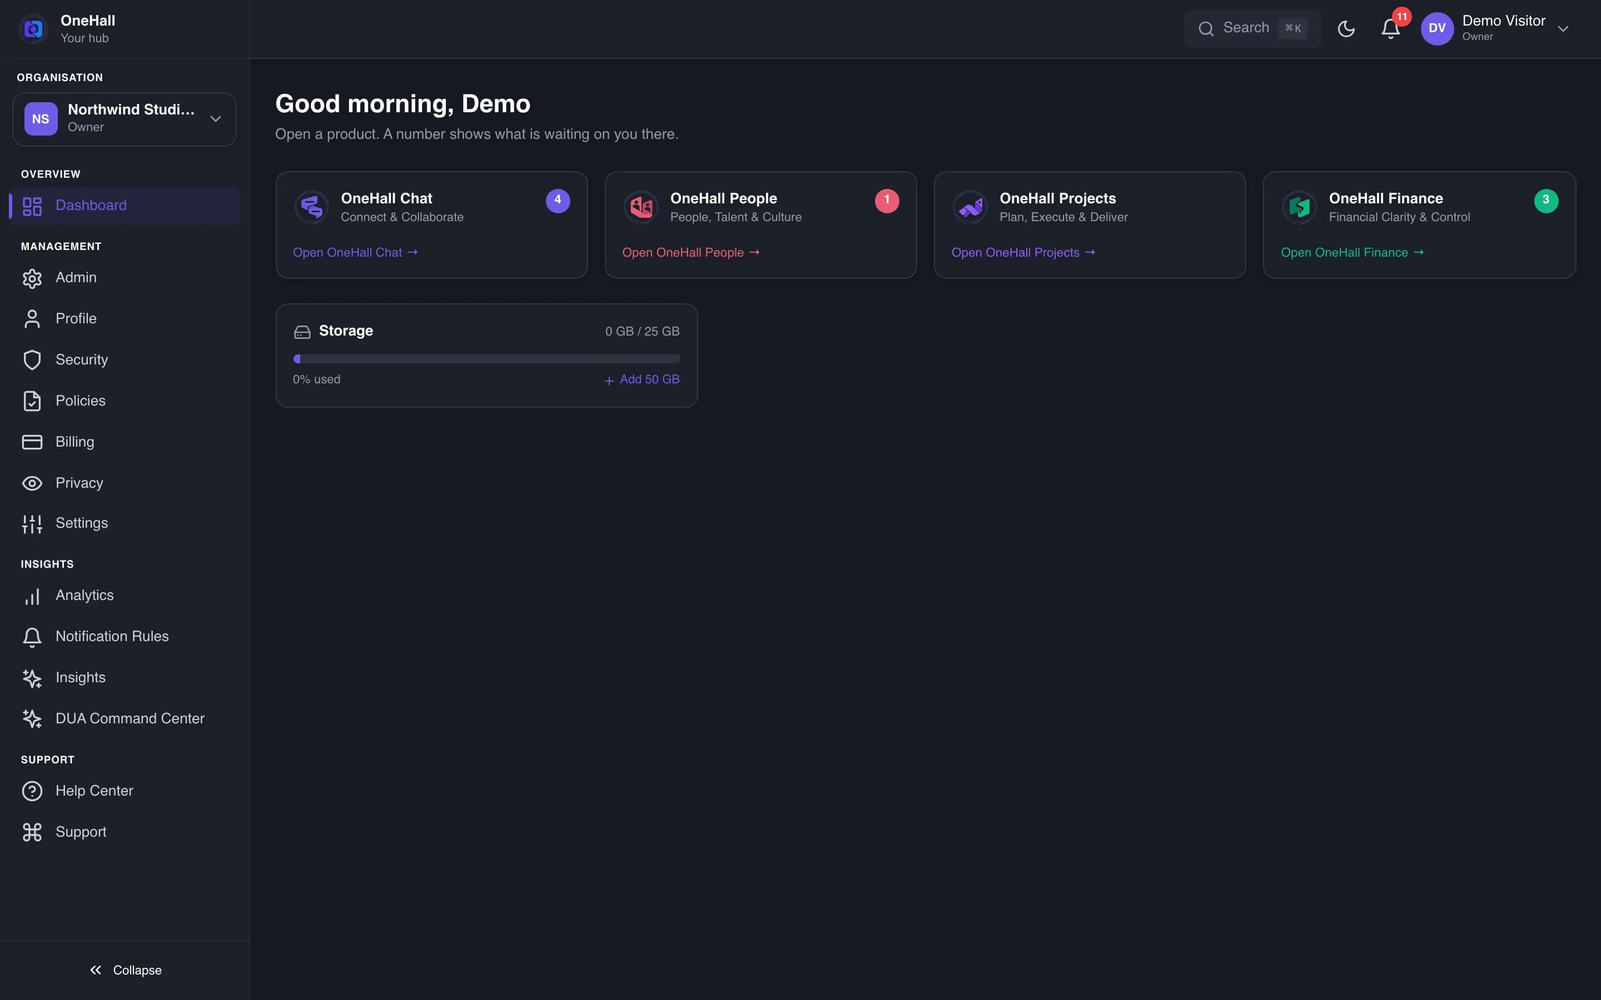Image resolution: width=1601 pixels, height=1000 pixels.
Task: Click the OneHall logo icon
Action: [33, 28]
